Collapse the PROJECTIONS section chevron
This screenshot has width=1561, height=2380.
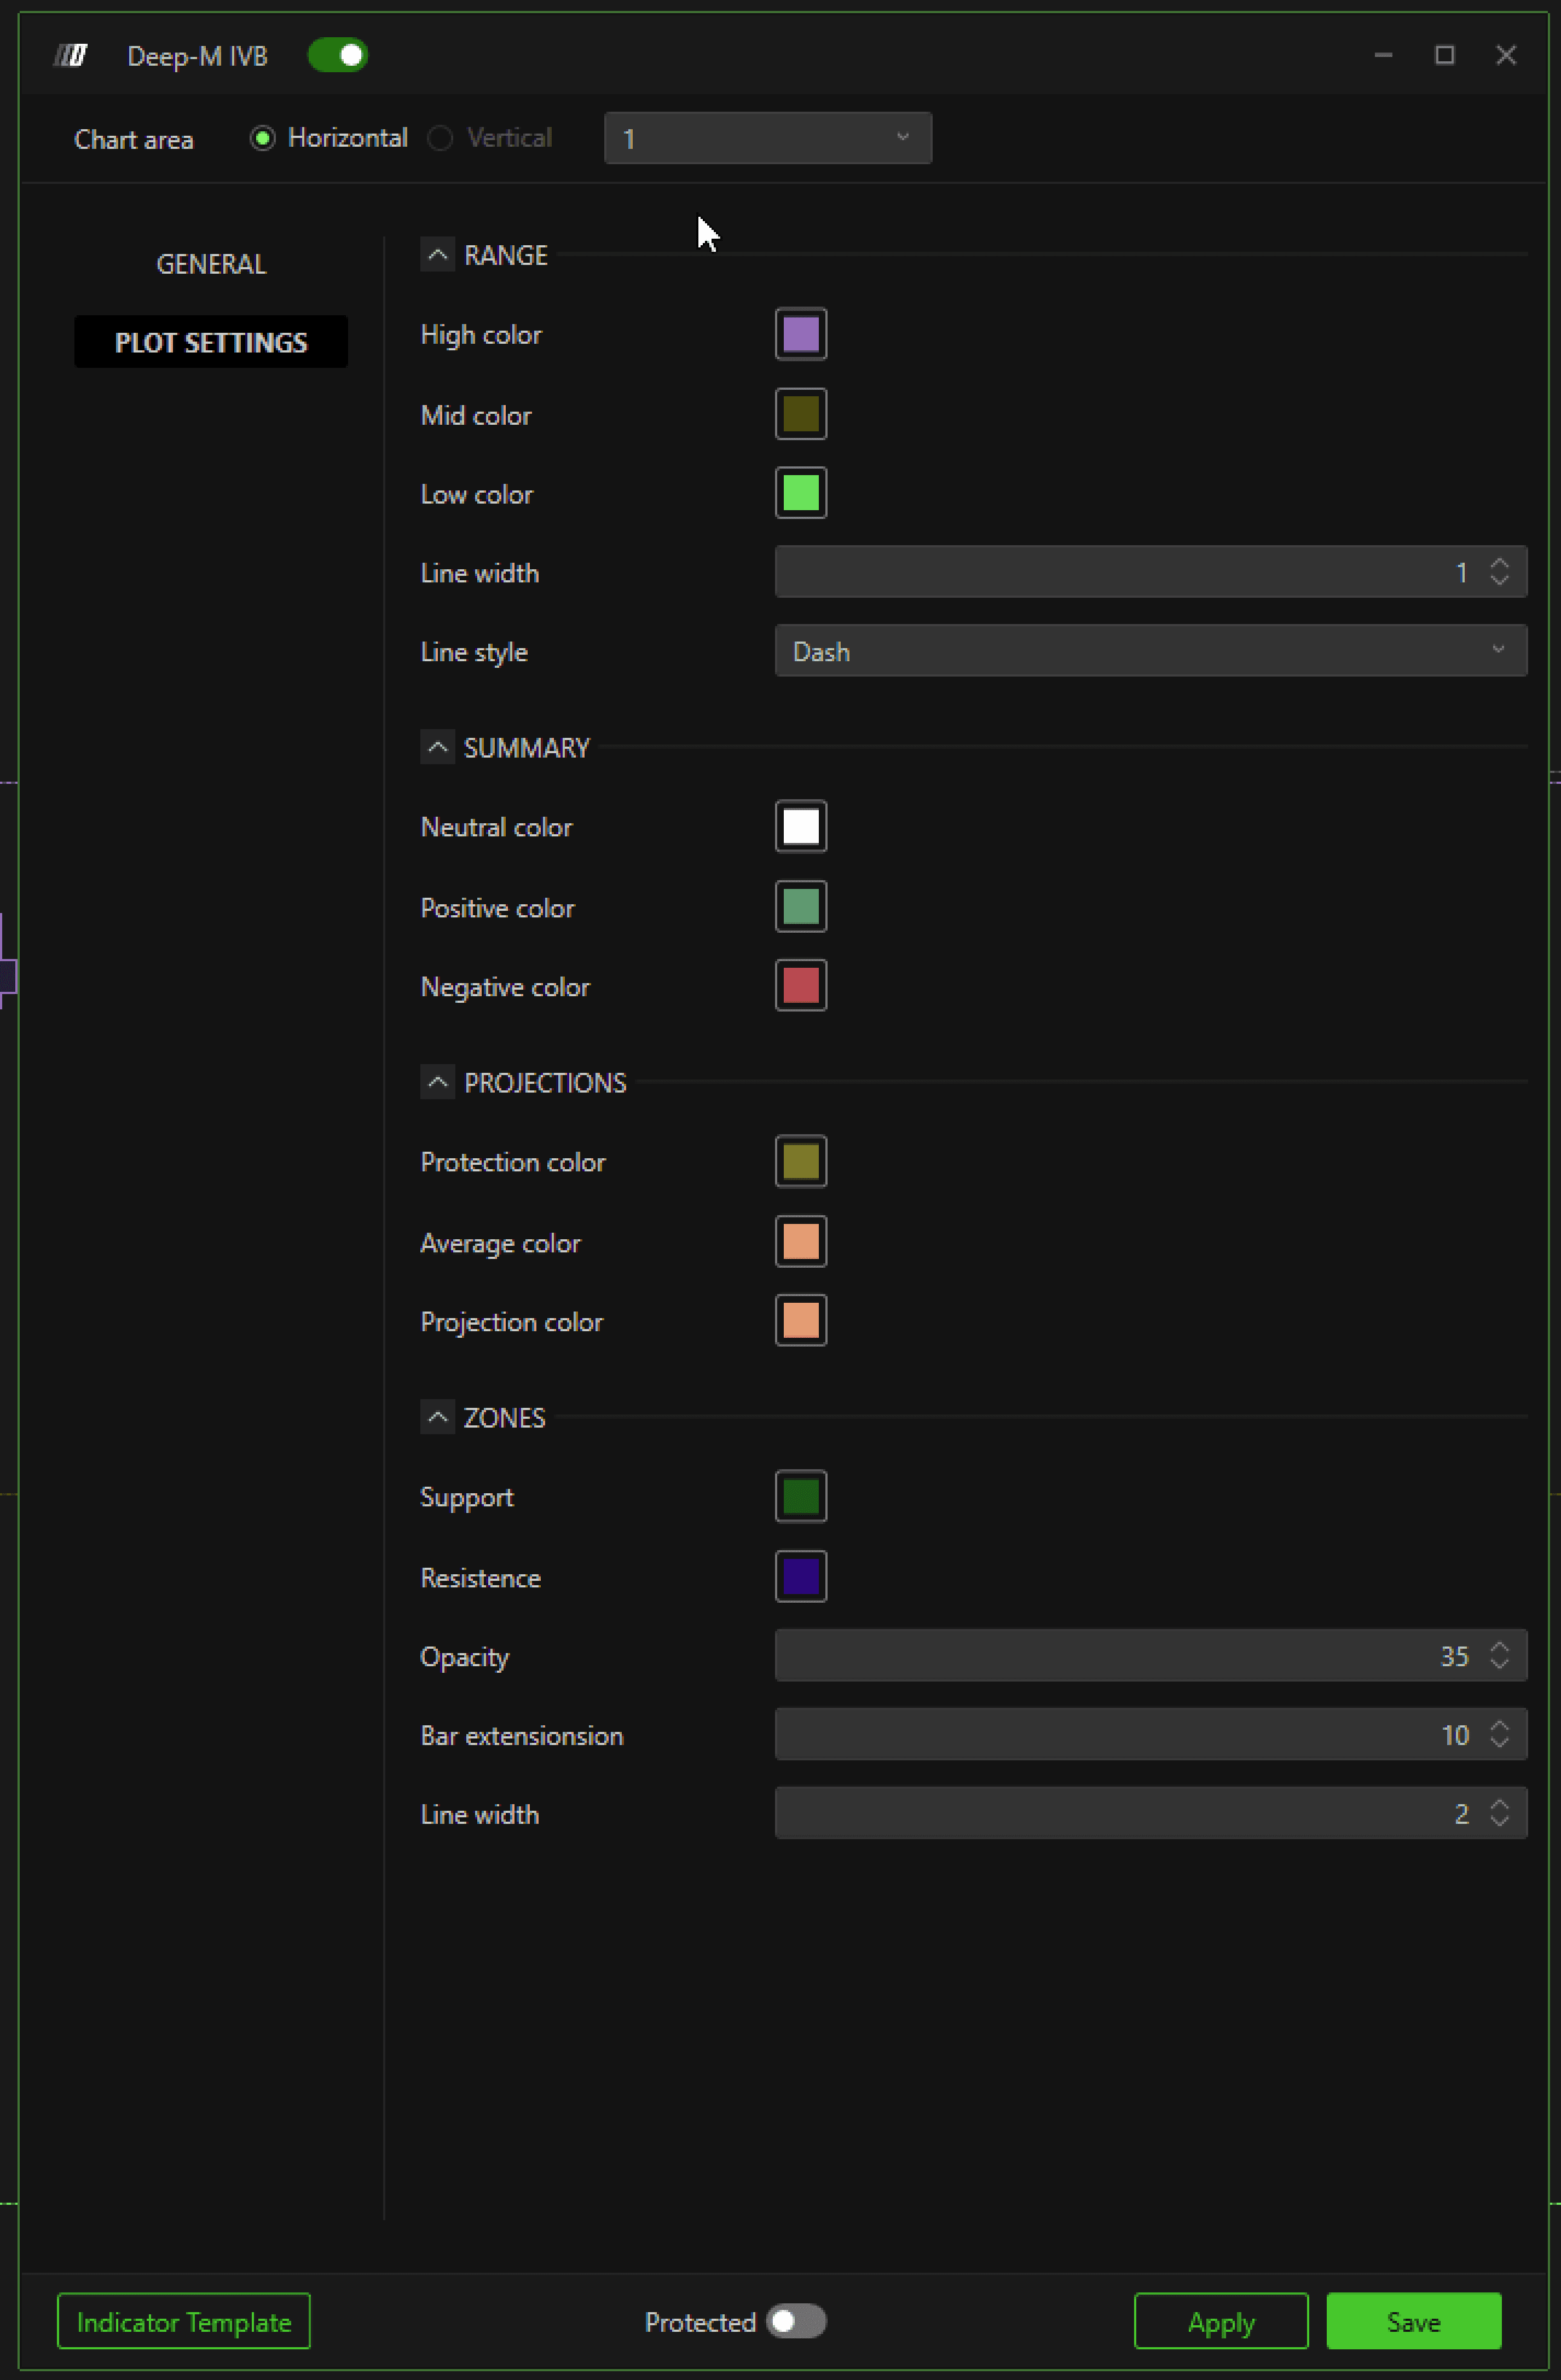pos(437,1082)
